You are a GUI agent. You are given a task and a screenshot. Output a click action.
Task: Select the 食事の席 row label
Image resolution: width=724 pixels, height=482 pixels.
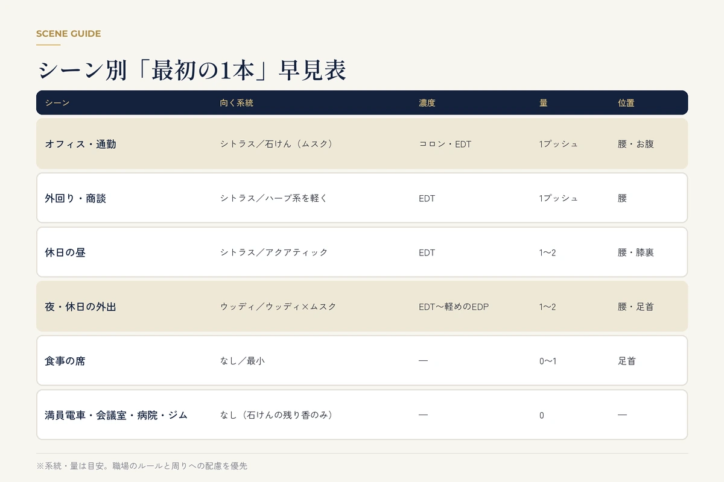(x=65, y=361)
